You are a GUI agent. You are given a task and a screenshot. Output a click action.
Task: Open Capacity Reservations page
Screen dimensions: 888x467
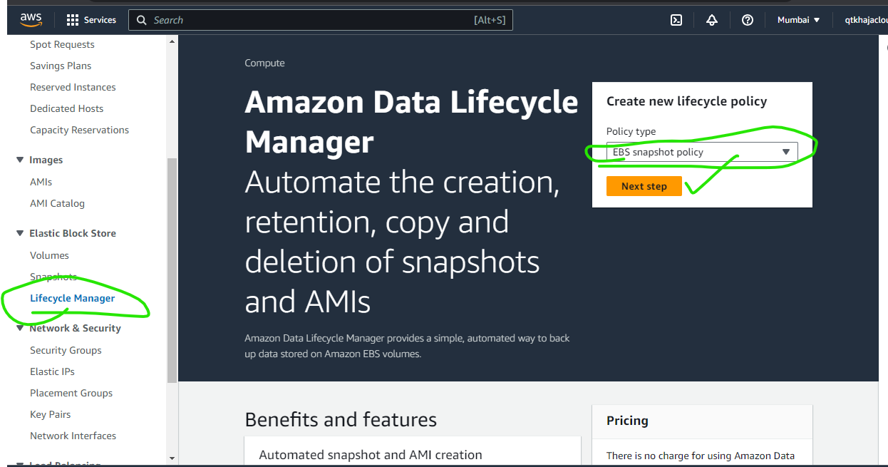tap(79, 130)
